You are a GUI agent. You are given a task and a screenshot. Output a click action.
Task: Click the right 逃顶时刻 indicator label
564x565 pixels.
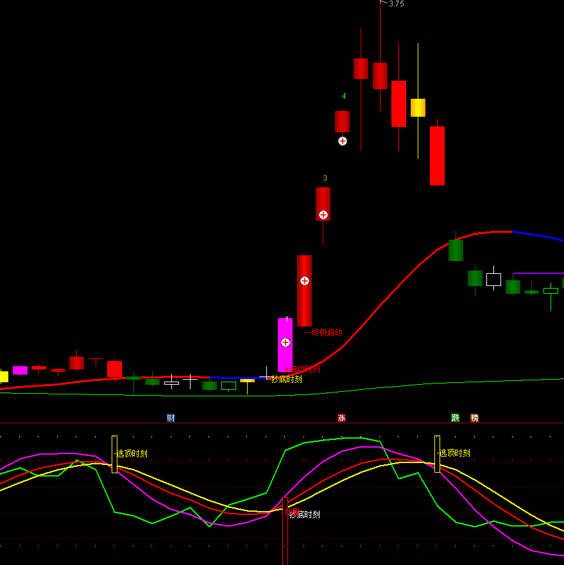point(455,453)
